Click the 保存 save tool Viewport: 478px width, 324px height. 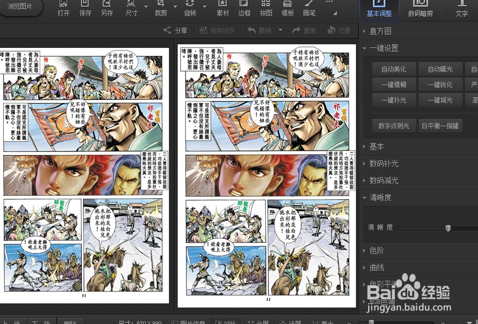tap(85, 9)
